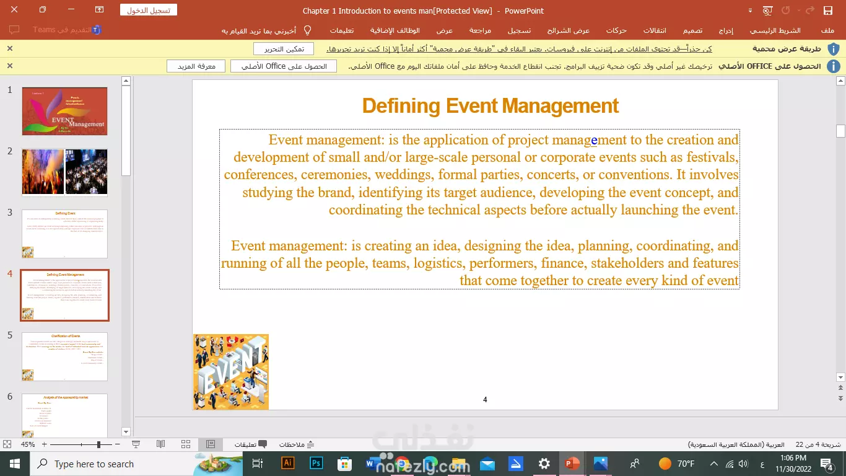The image size is (846, 476).
Task: Switch to Reading View icon
Action: (161, 444)
